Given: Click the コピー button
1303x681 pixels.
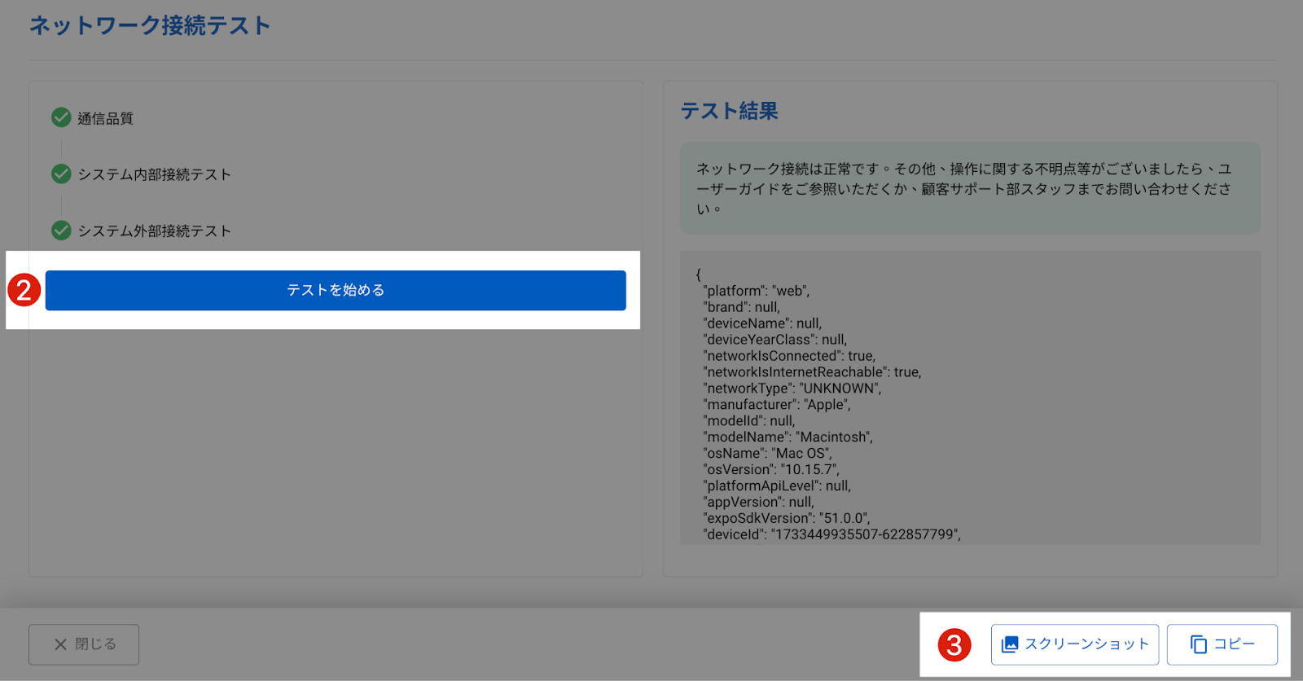Looking at the screenshot, I should [x=1222, y=644].
